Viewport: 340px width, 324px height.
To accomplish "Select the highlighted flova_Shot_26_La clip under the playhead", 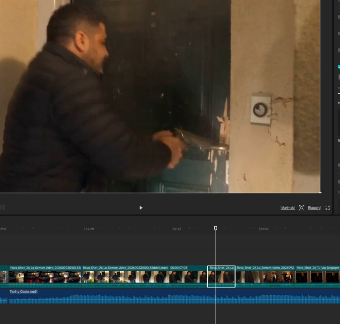I will [x=221, y=276].
